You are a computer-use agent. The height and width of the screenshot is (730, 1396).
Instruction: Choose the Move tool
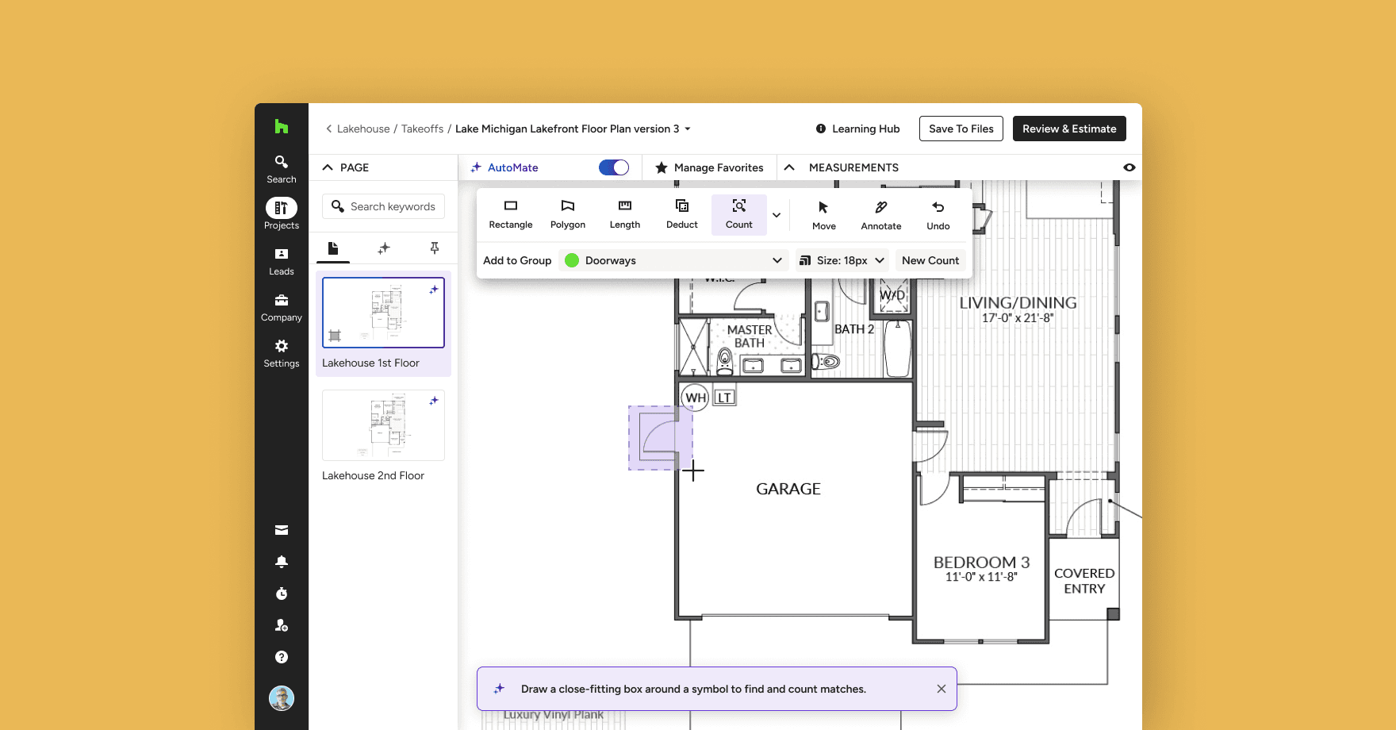[x=824, y=216]
